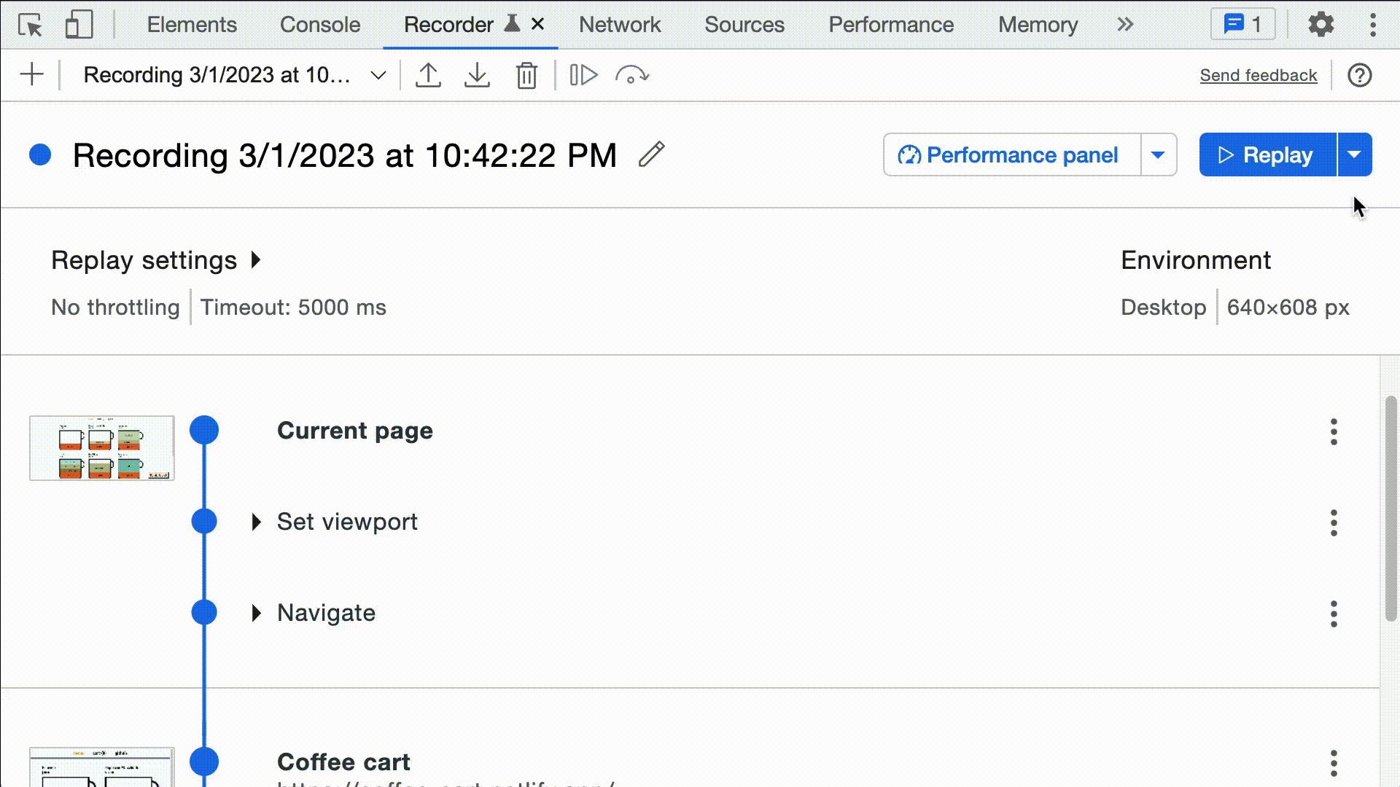Click the new recording plus icon

click(x=32, y=75)
